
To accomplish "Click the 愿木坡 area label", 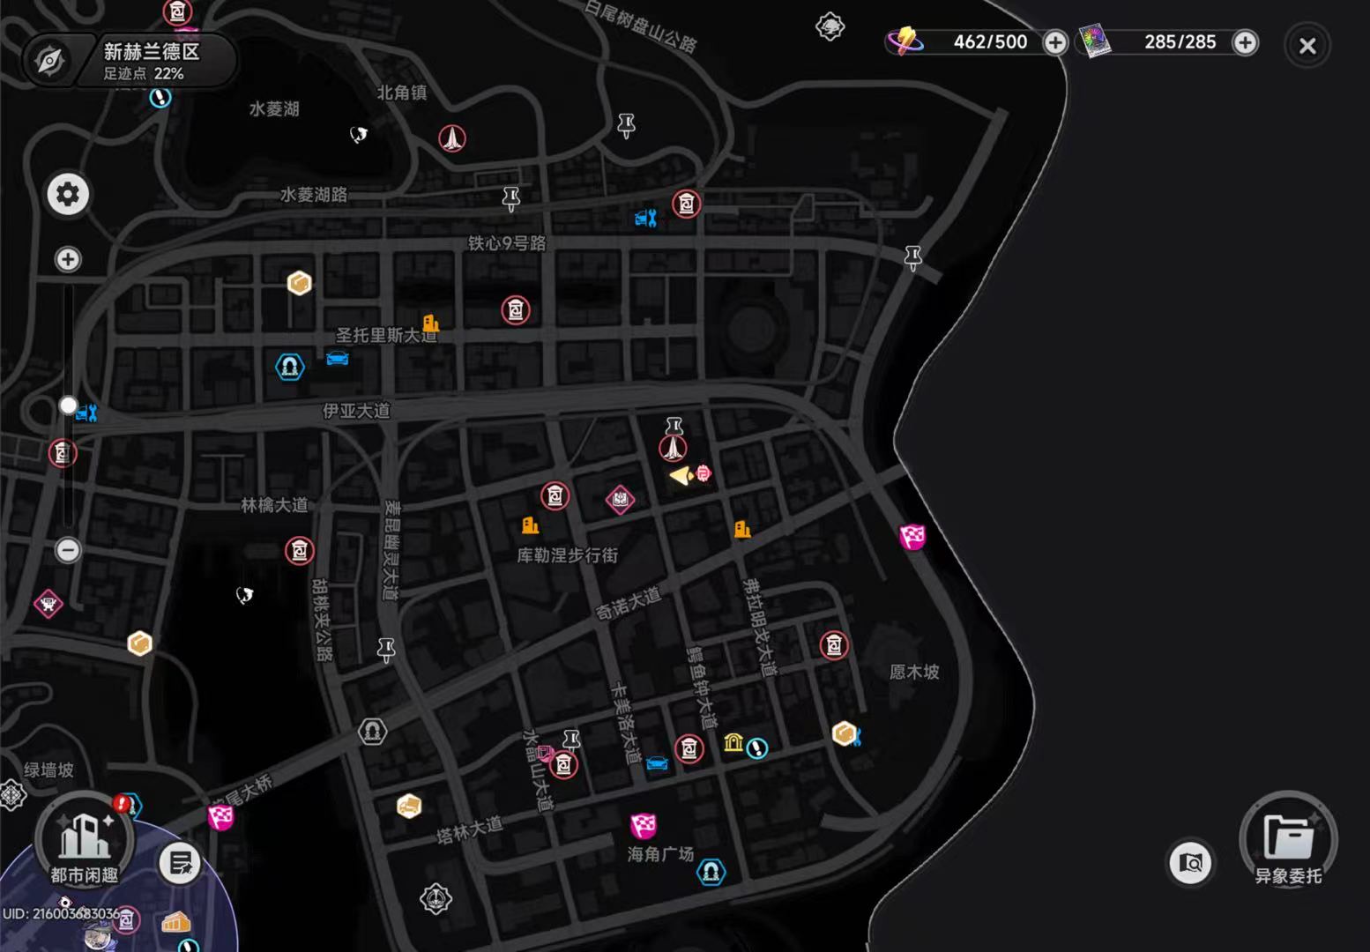I will click(x=914, y=672).
